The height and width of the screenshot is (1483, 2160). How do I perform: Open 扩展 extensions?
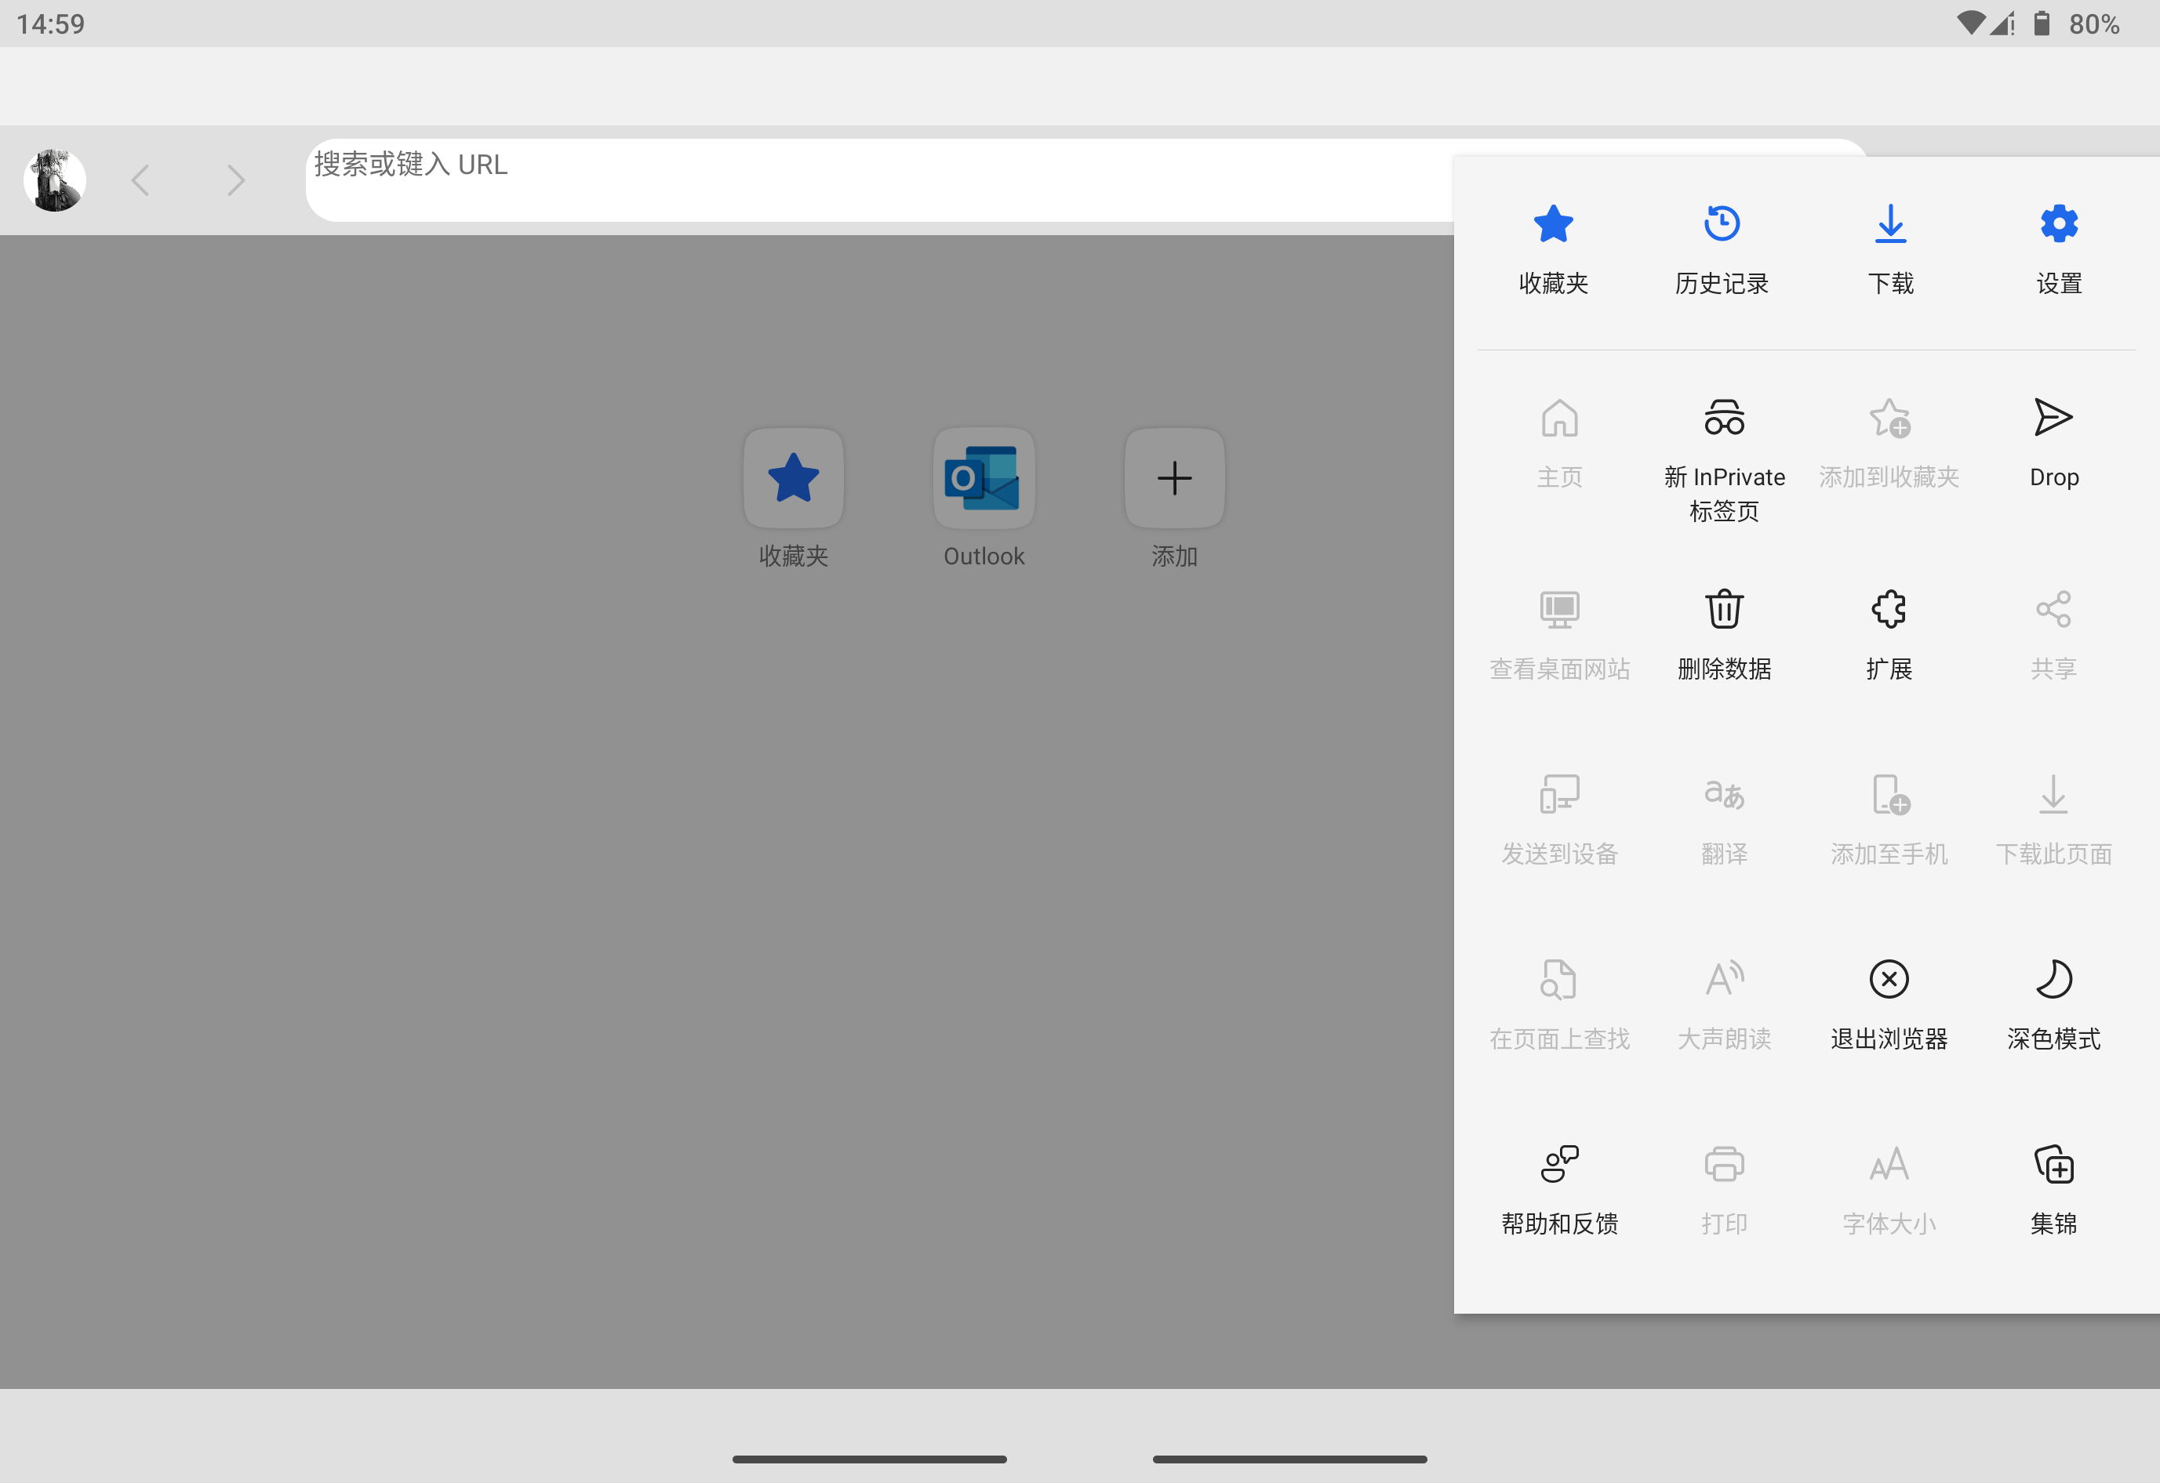coord(1889,636)
